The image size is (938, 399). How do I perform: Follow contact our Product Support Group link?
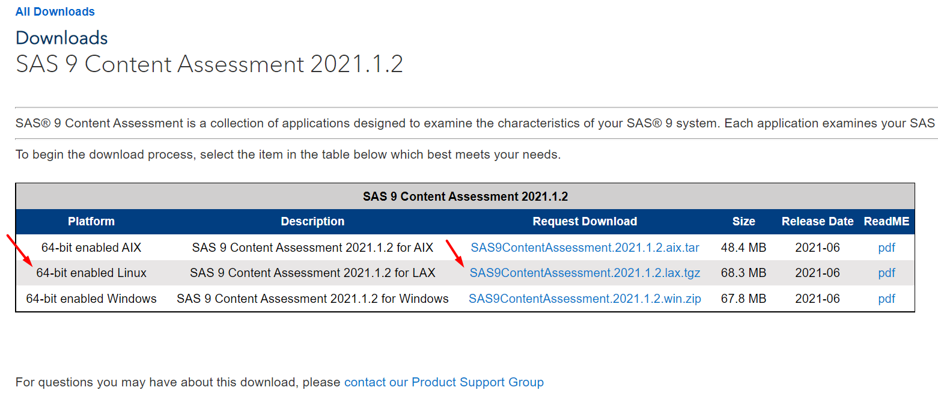444,382
